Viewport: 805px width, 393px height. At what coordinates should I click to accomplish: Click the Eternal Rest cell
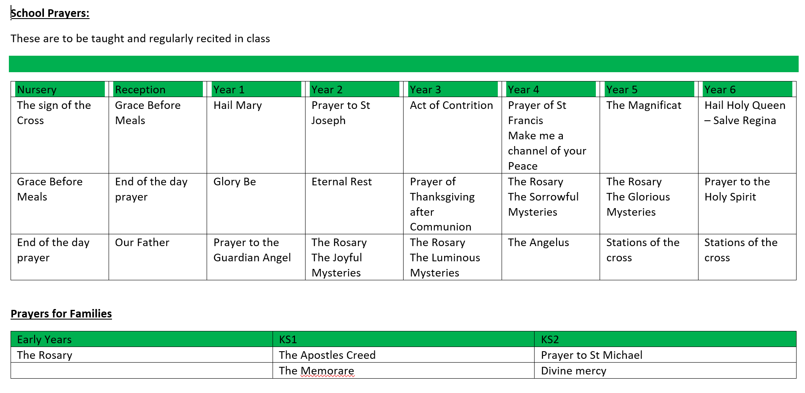click(354, 203)
